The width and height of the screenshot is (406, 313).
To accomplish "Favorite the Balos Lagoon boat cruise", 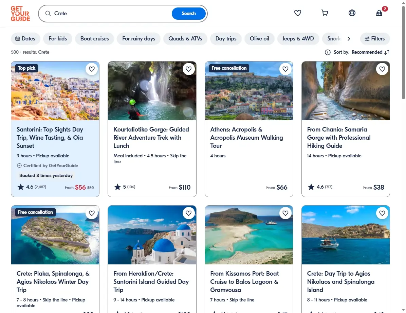I will pos(285,213).
